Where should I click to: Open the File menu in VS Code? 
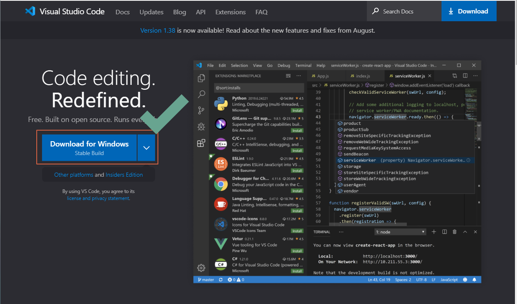pyautogui.click(x=211, y=65)
